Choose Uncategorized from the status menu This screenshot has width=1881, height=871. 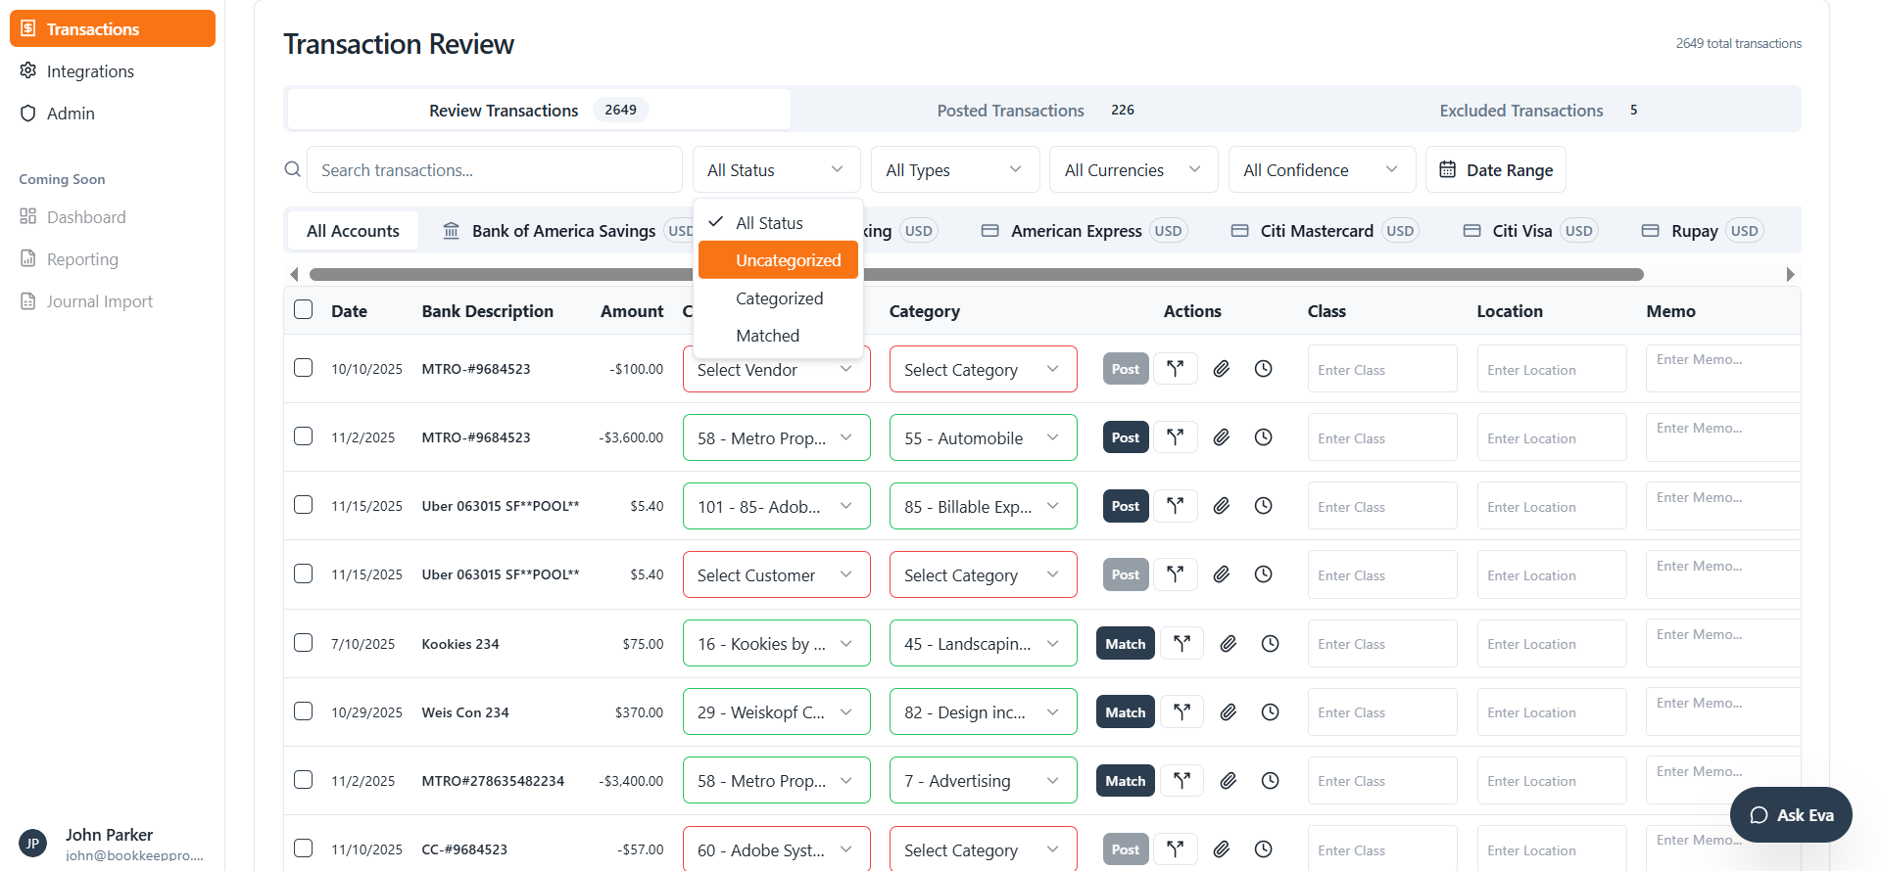point(779,260)
